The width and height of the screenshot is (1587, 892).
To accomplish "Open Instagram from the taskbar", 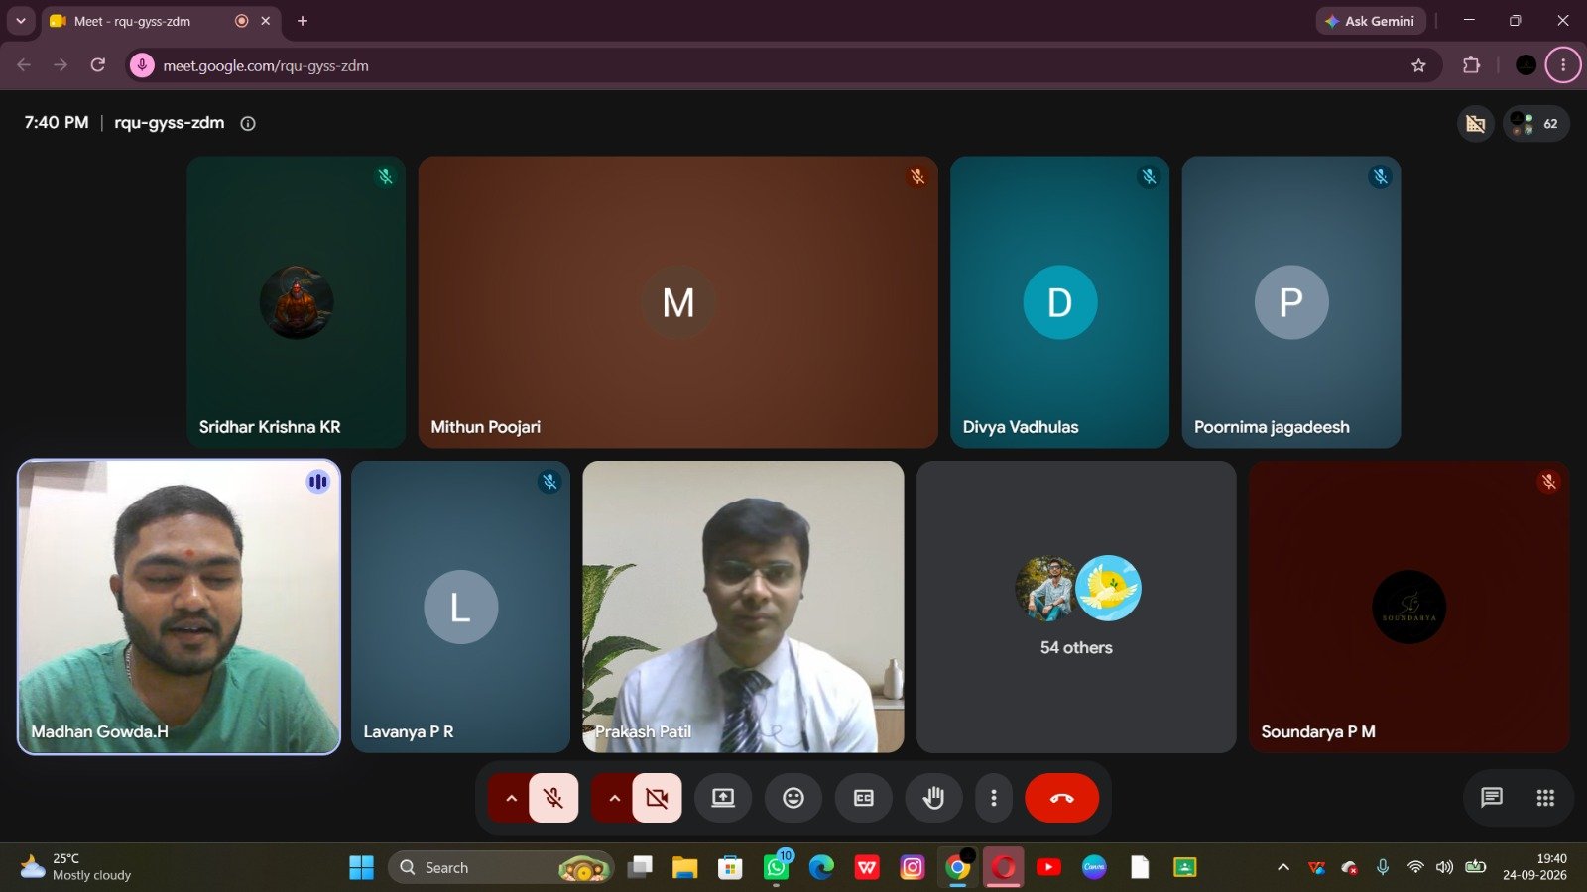I will [x=913, y=868].
